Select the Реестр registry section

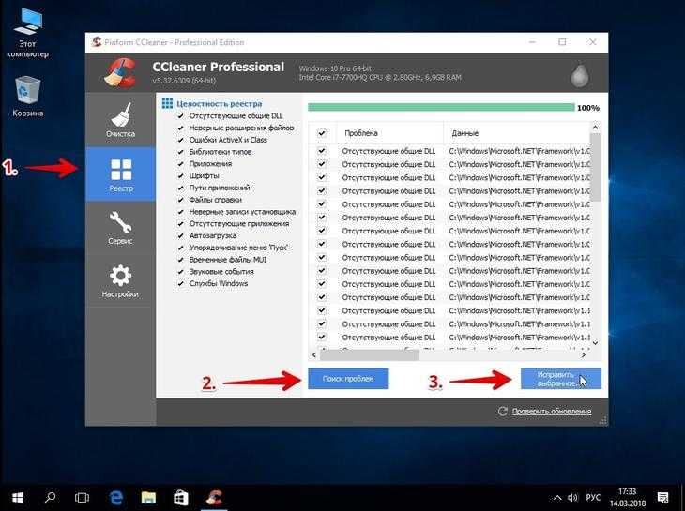point(120,174)
